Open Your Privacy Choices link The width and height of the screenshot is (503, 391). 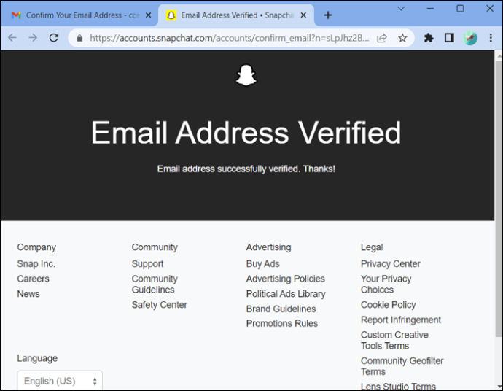[x=386, y=284]
